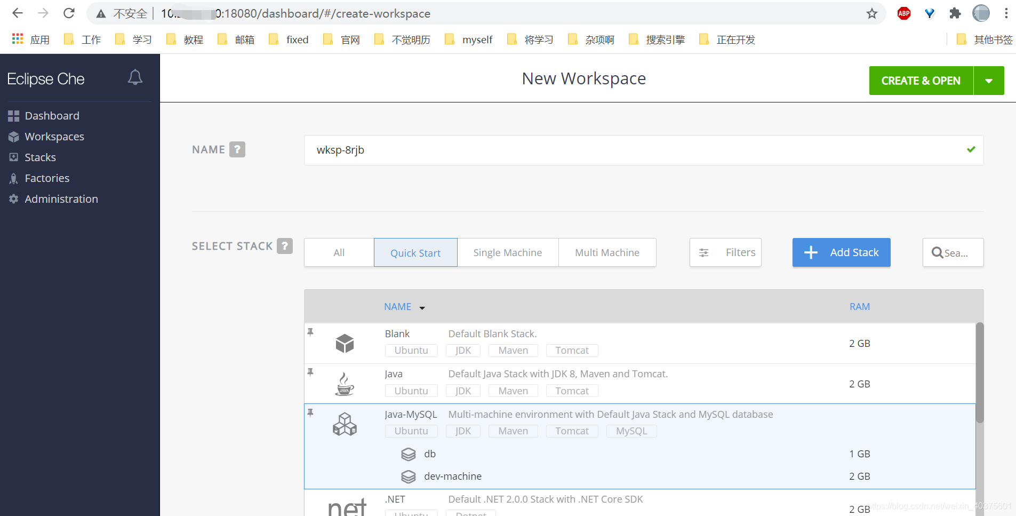
Task: Click the Add Stack button
Action: pos(842,252)
